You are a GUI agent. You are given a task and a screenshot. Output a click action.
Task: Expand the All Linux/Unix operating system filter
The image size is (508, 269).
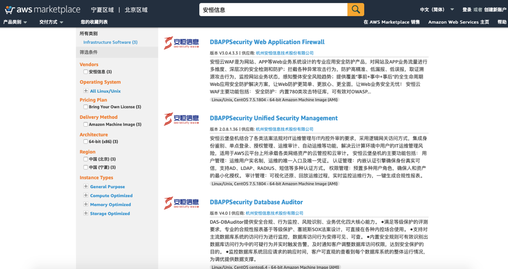click(x=86, y=91)
